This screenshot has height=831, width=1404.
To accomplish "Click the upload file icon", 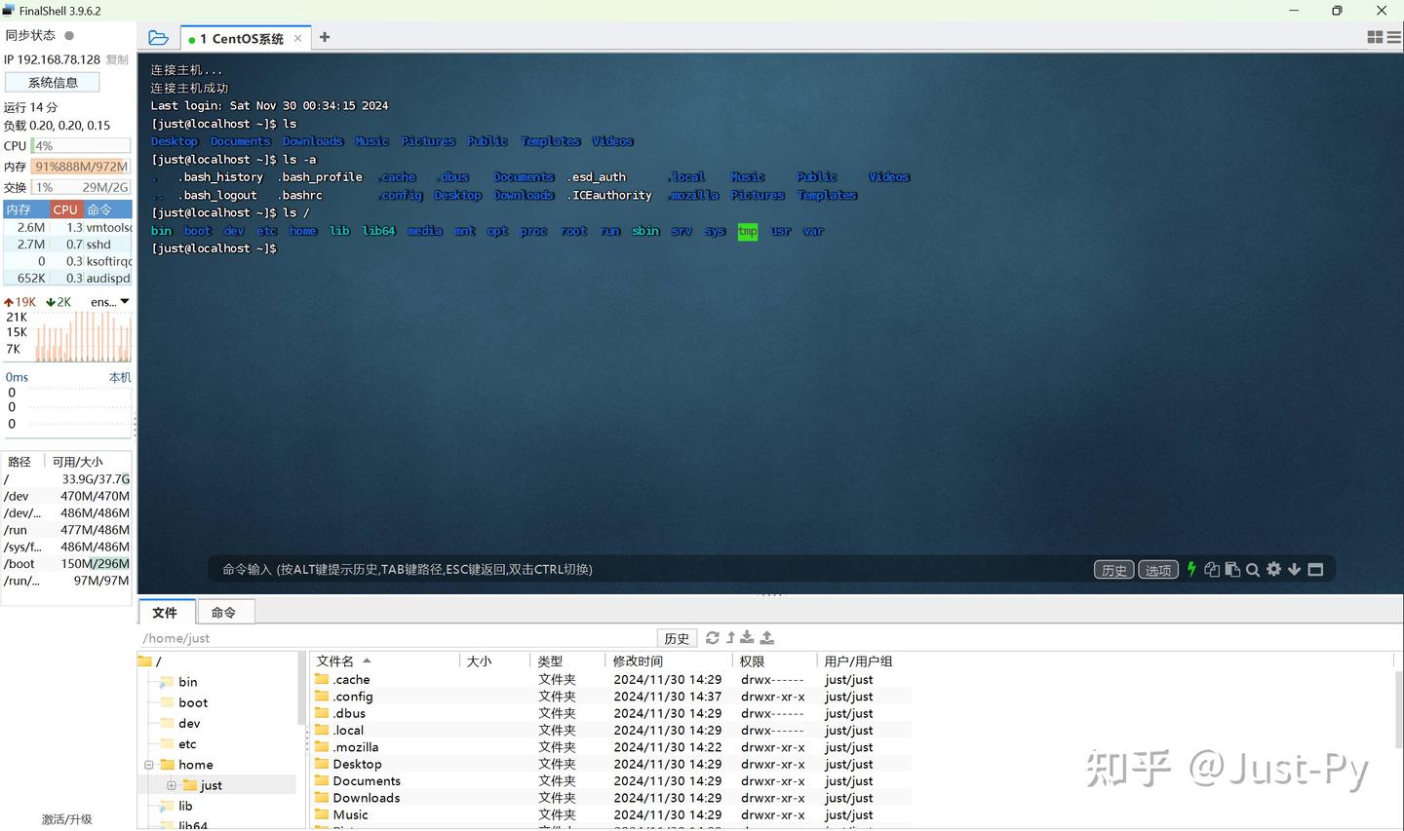I will pyautogui.click(x=767, y=637).
